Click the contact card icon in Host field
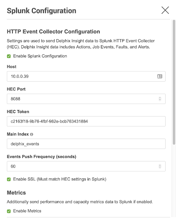The height and width of the screenshot is (221, 176). pyautogui.click(x=160, y=76)
